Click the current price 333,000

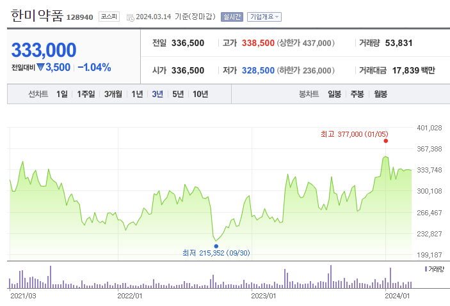[44, 50]
